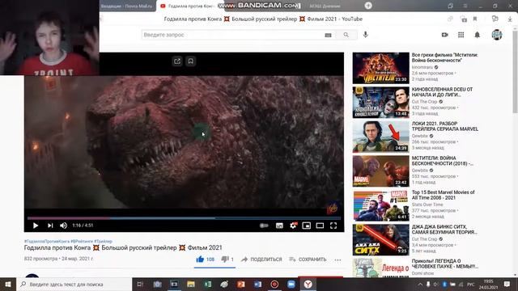
Task: Open Yandex browser taskbar icon
Action: [308, 284]
